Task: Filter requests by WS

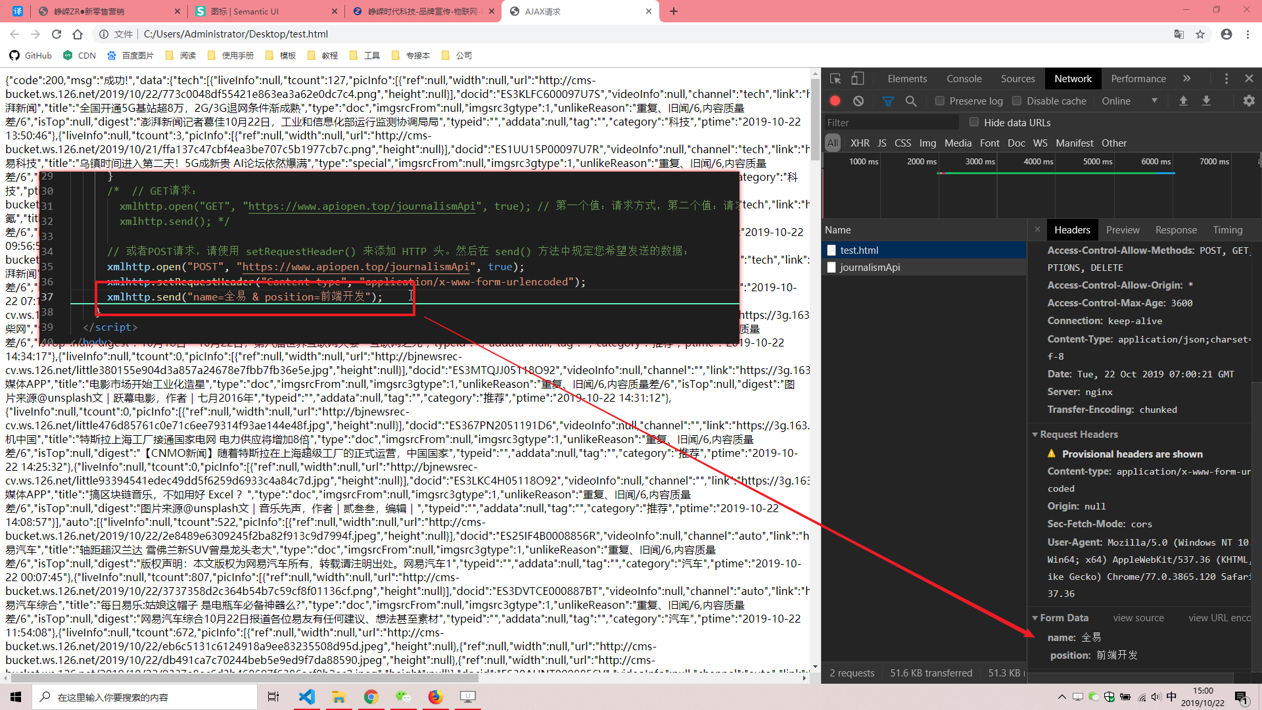Action: 1040,143
